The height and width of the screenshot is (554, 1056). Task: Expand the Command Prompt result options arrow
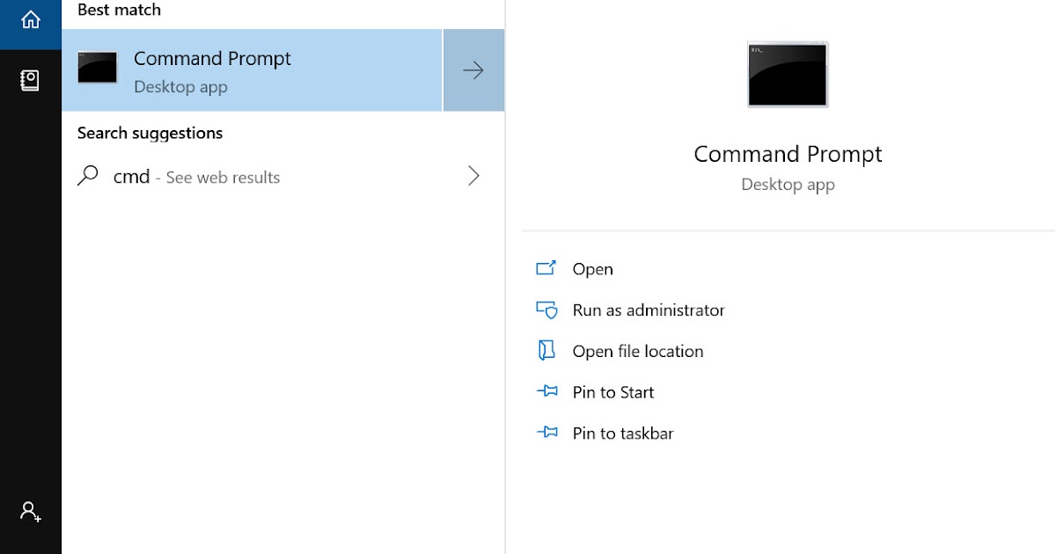473,69
